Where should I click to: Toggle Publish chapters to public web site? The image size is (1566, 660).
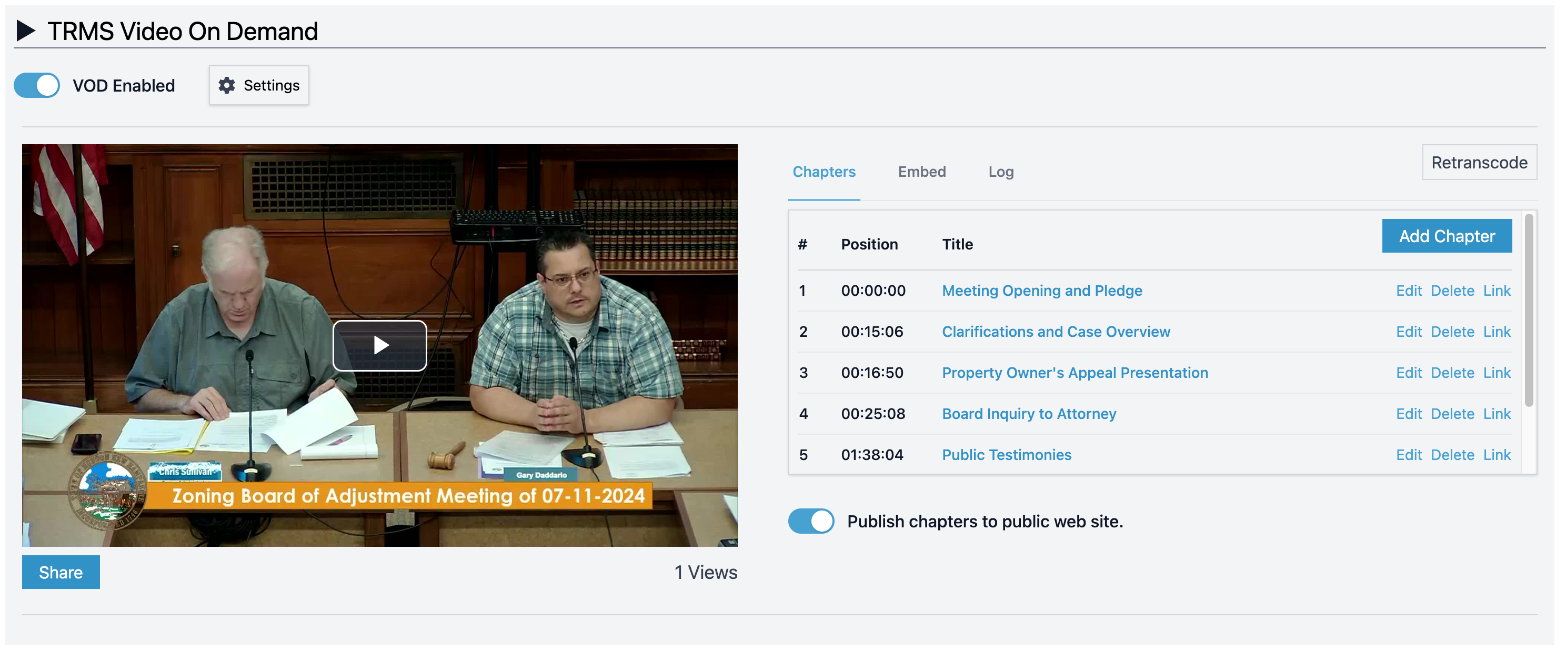point(811,521)
